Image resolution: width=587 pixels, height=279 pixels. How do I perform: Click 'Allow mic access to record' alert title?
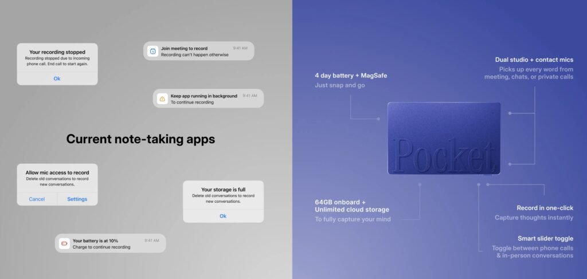(x=57, y=173)
